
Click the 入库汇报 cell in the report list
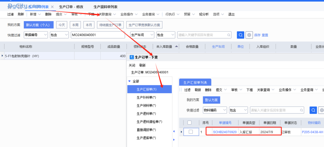(249, 132)
